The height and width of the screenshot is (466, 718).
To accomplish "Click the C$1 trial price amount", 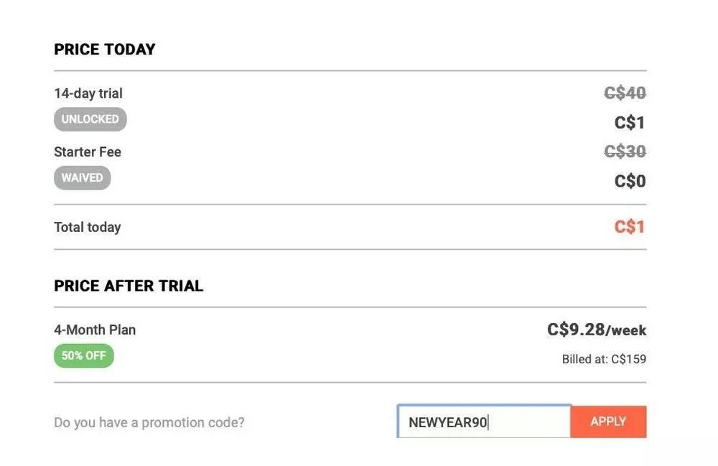I will pos(630,122).
